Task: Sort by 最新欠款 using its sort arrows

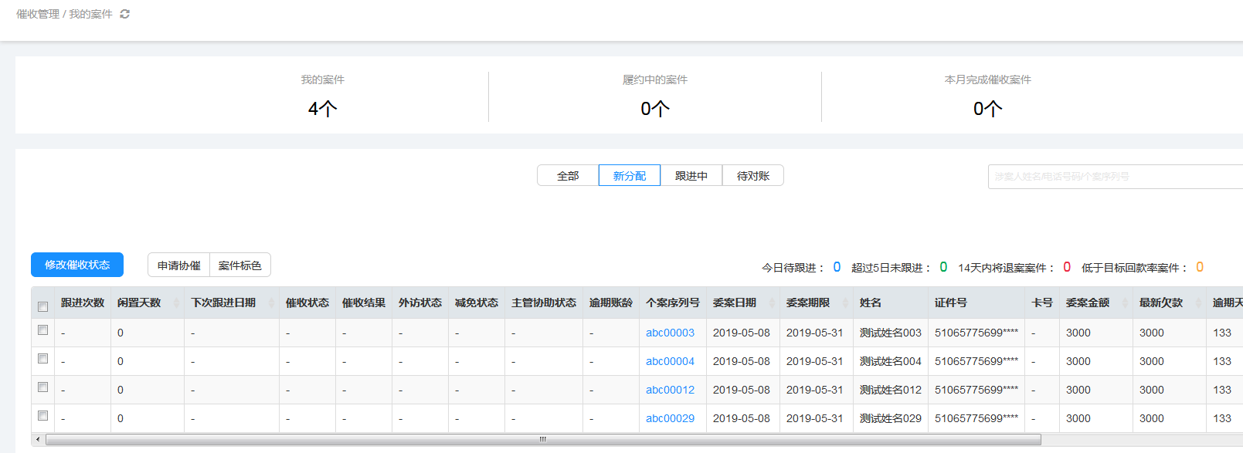Action: 1198,303
